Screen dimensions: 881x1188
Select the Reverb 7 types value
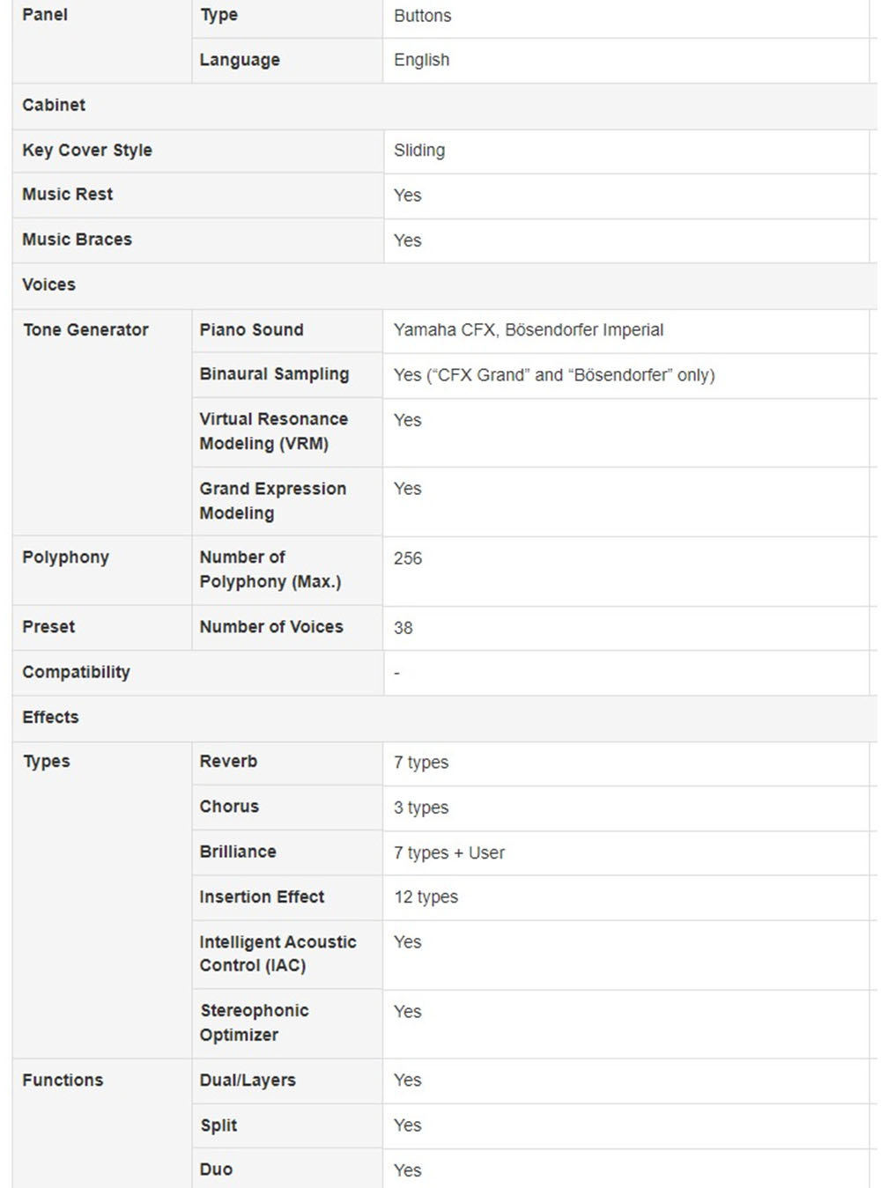pos(421,763)
